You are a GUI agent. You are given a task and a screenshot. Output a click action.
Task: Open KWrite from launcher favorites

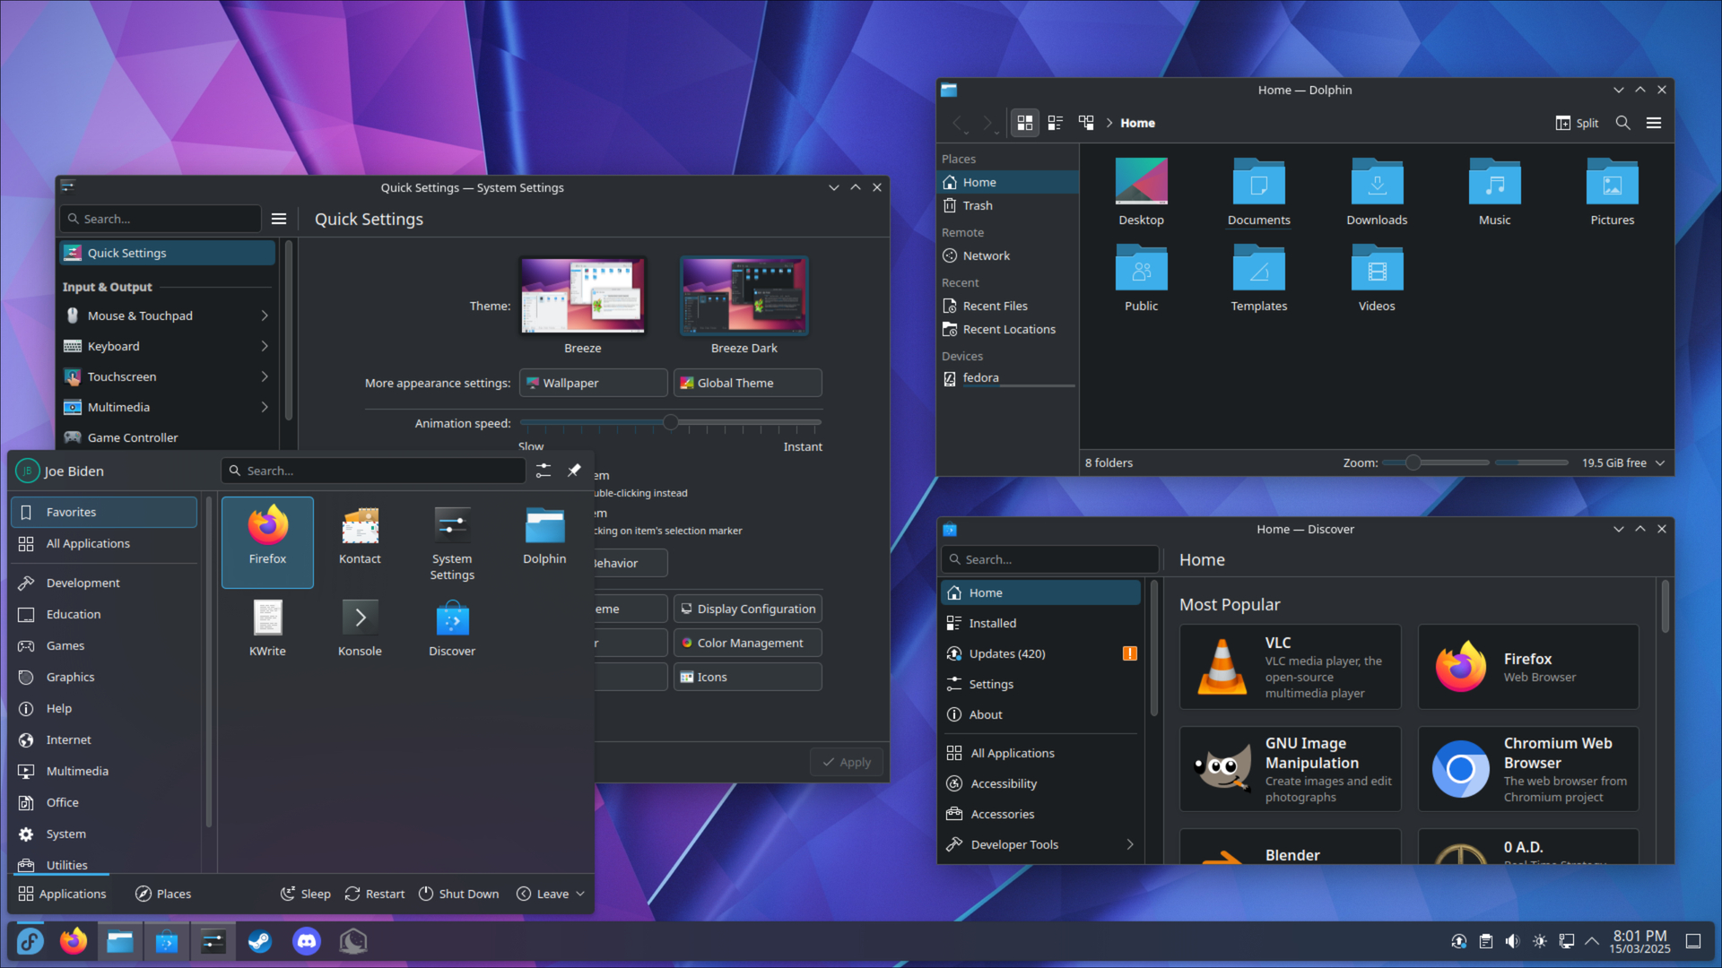[267, 628]
